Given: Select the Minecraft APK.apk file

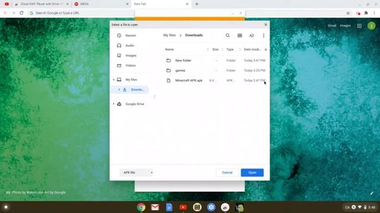Looking at the screenshot, I should 215,80.
